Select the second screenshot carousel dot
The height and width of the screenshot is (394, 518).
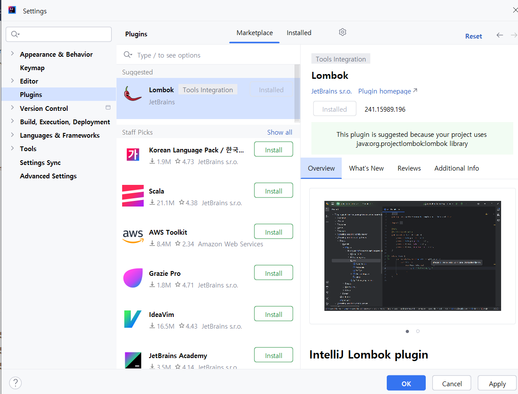tap(418, 331)
